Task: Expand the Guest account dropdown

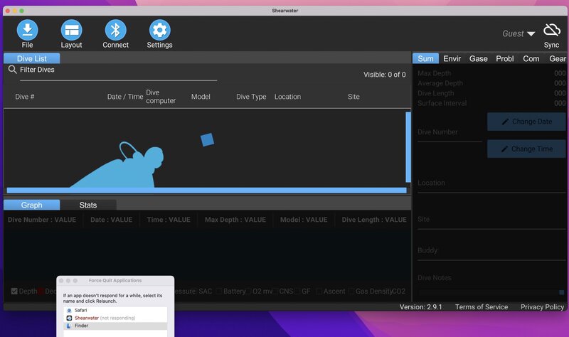Action: pos(519,33)
